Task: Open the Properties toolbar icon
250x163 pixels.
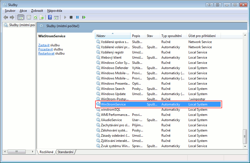Action: [x=29, y=17]
